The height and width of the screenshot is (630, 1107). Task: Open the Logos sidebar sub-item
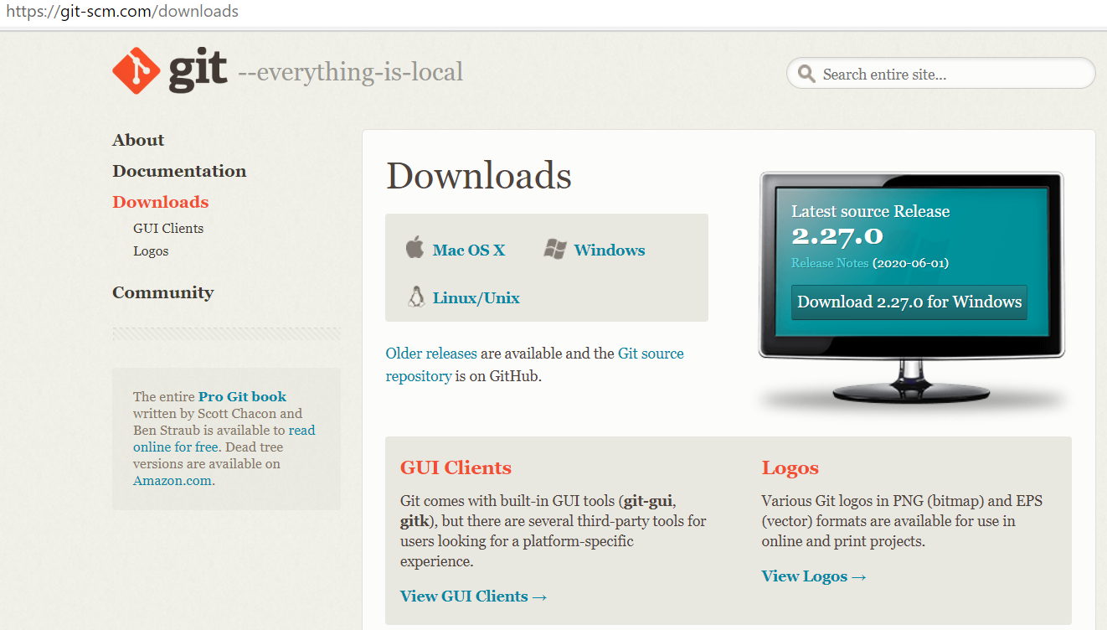pyautogui.click(x=151, y=250)
